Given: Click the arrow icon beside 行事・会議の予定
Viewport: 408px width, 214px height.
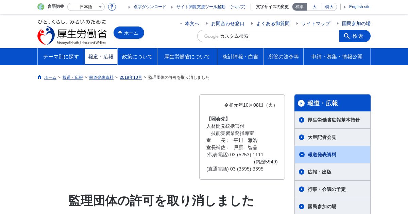Looking at the screenshot, I should point(302,189).
